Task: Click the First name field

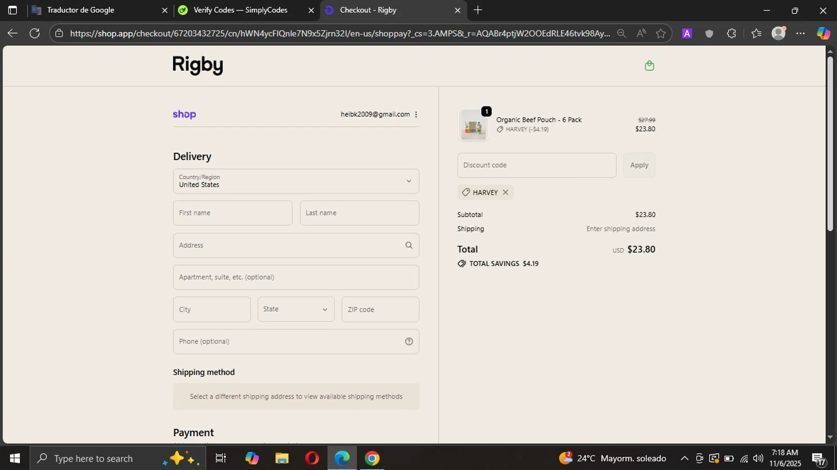Action: click(233, 213)
